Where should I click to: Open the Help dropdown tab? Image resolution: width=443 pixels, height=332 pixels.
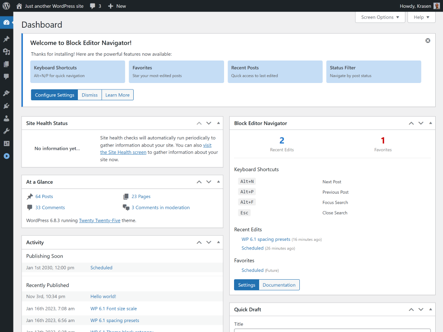click(x=421, y=17)
